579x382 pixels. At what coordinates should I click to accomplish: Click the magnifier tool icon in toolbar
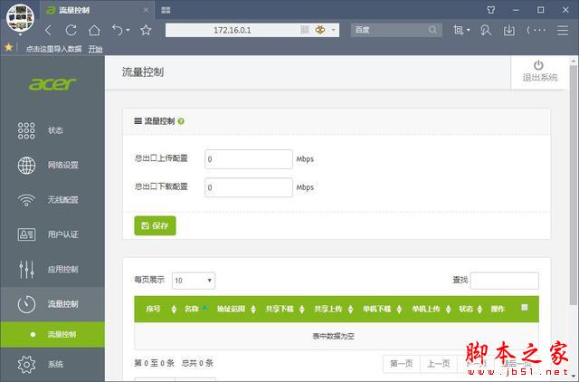click(x=486, y=30)
